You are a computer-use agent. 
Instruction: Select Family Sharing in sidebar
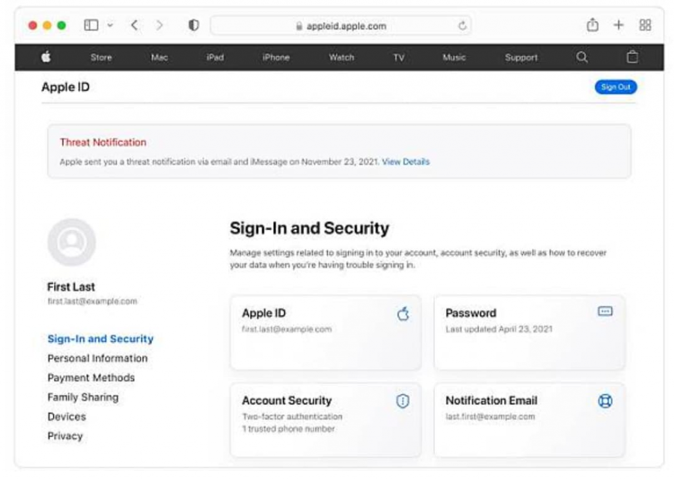coord(83,397)
